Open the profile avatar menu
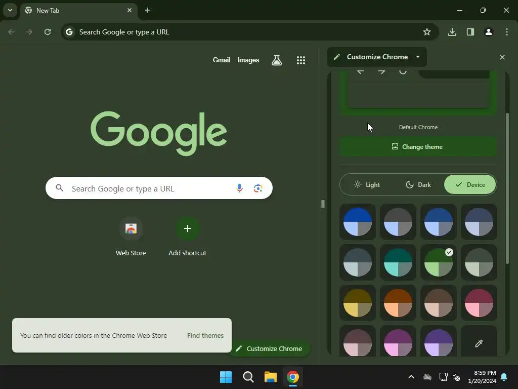Image resolution: width=518 pixels, height=389 pixels. pyautogui.click(x=489, y=32)
